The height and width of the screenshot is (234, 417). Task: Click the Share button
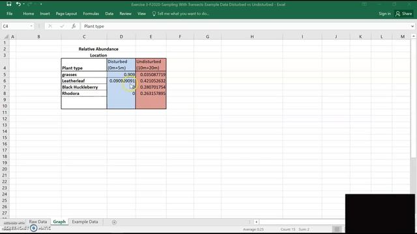click(404, 14)
